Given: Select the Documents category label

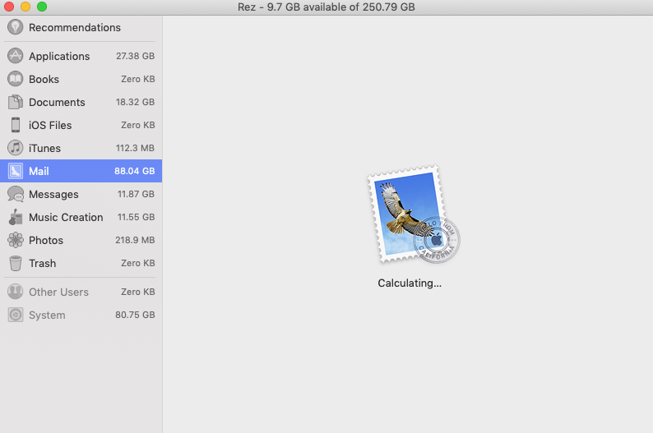Looking at the screenshot, I should [x=57, y=102].
